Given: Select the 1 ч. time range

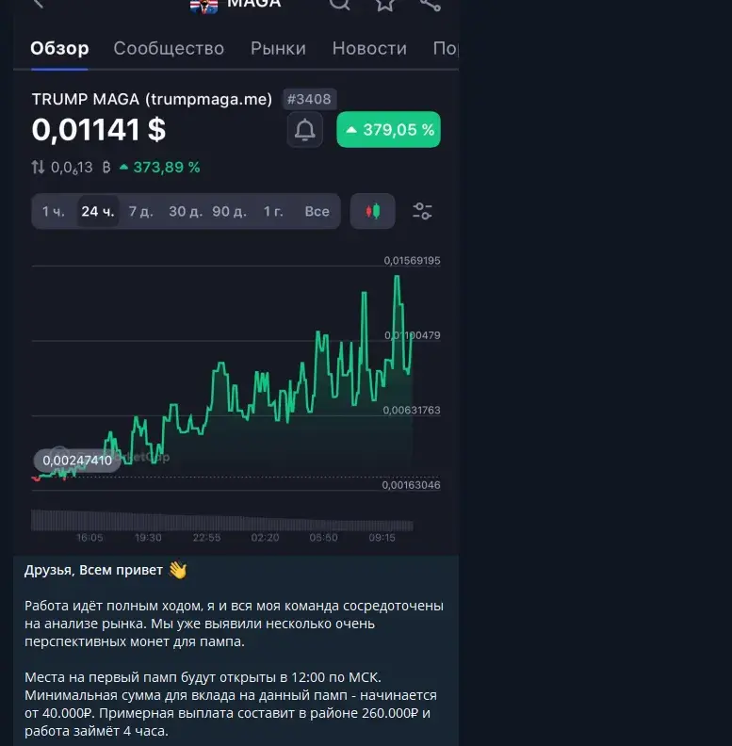Looking at the screenshot, I should click(54, 211).
